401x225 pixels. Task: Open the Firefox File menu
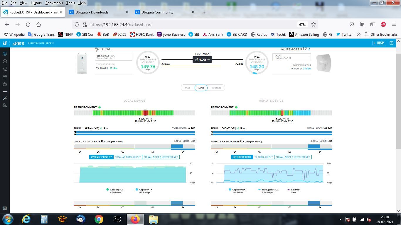pos(4,3)
